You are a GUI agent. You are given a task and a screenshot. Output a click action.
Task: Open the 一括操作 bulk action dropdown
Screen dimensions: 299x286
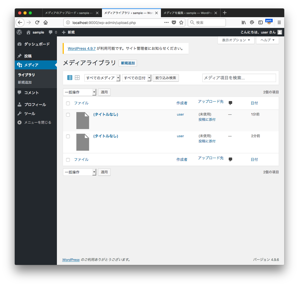pyautogui.click(x=80, y=92)
